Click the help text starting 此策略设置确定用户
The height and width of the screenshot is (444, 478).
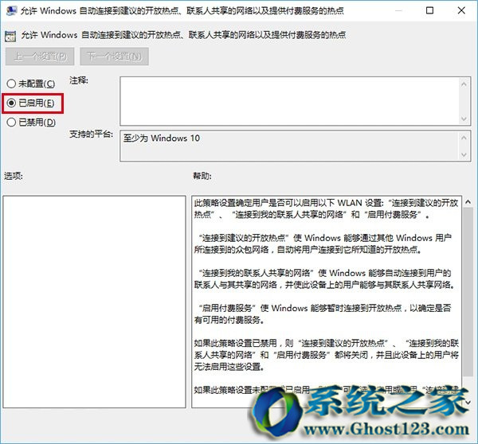pyautogui.click(x=326, y=208)
